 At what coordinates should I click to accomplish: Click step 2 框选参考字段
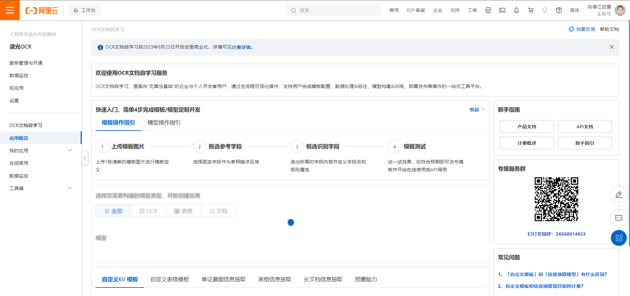click(225, 146)
